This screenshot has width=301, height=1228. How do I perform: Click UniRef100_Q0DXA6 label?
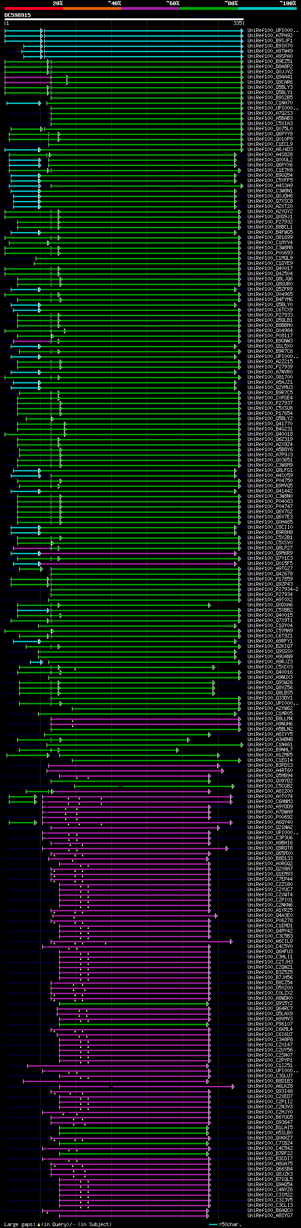click(x=270, y=605)
